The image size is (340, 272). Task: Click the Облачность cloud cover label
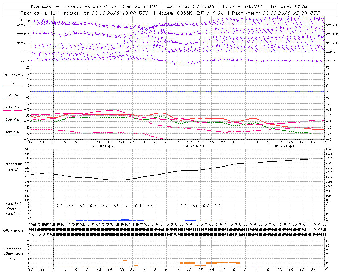tap(14, 231)
